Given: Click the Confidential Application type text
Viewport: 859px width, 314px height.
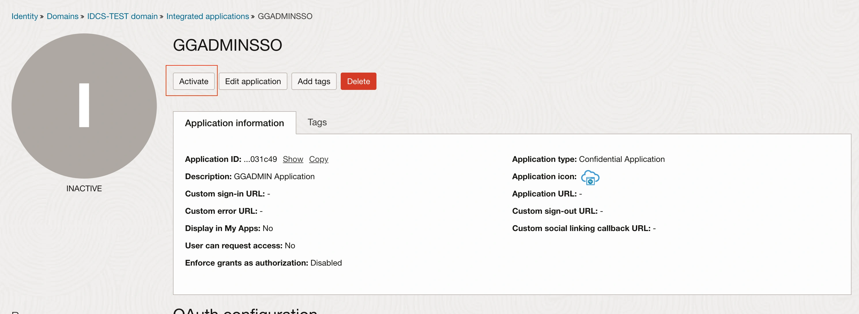Looking at the screenshot, I should [621, 159].
